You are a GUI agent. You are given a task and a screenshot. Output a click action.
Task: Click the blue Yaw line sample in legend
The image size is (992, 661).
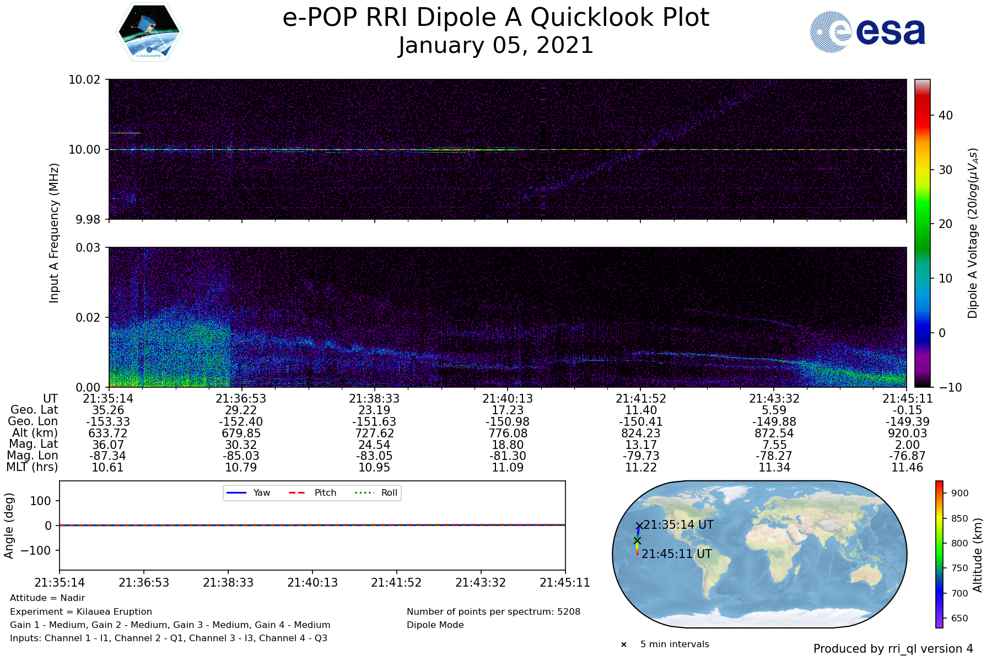point(236,492)
